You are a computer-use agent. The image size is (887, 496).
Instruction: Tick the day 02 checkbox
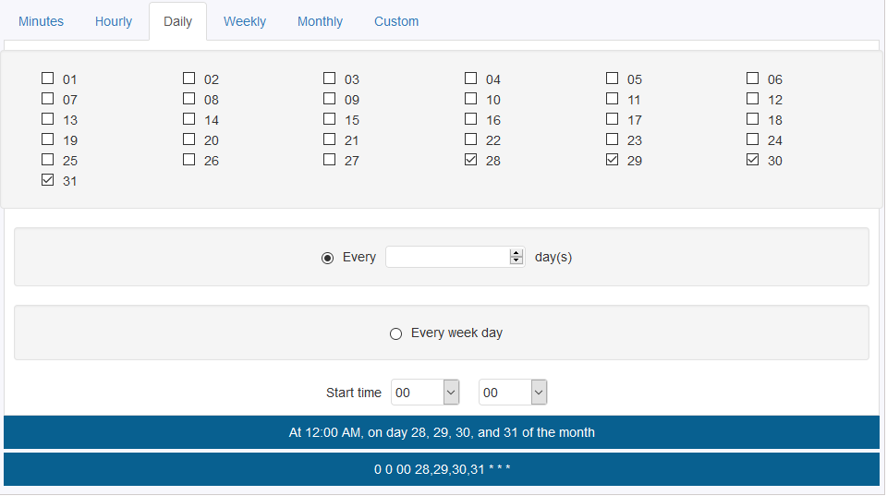tap(188, 78)
